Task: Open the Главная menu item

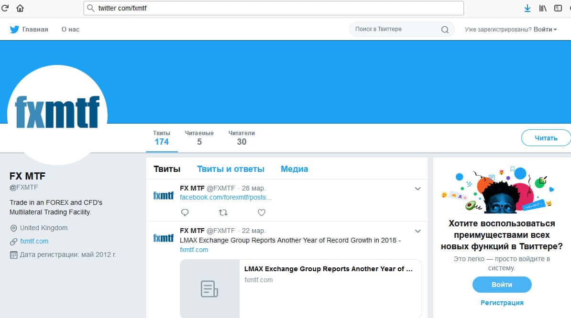Action: tap(35, 30)
